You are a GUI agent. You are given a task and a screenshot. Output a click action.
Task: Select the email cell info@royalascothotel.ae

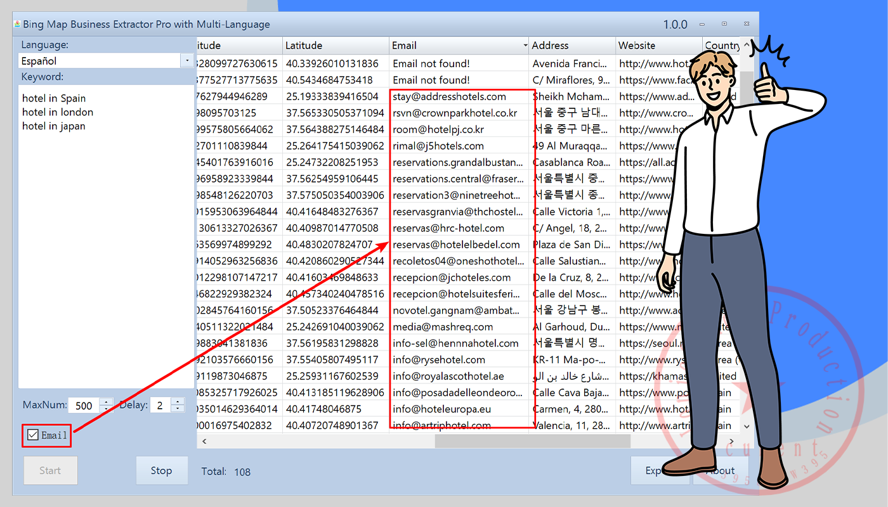pos(459,376)
